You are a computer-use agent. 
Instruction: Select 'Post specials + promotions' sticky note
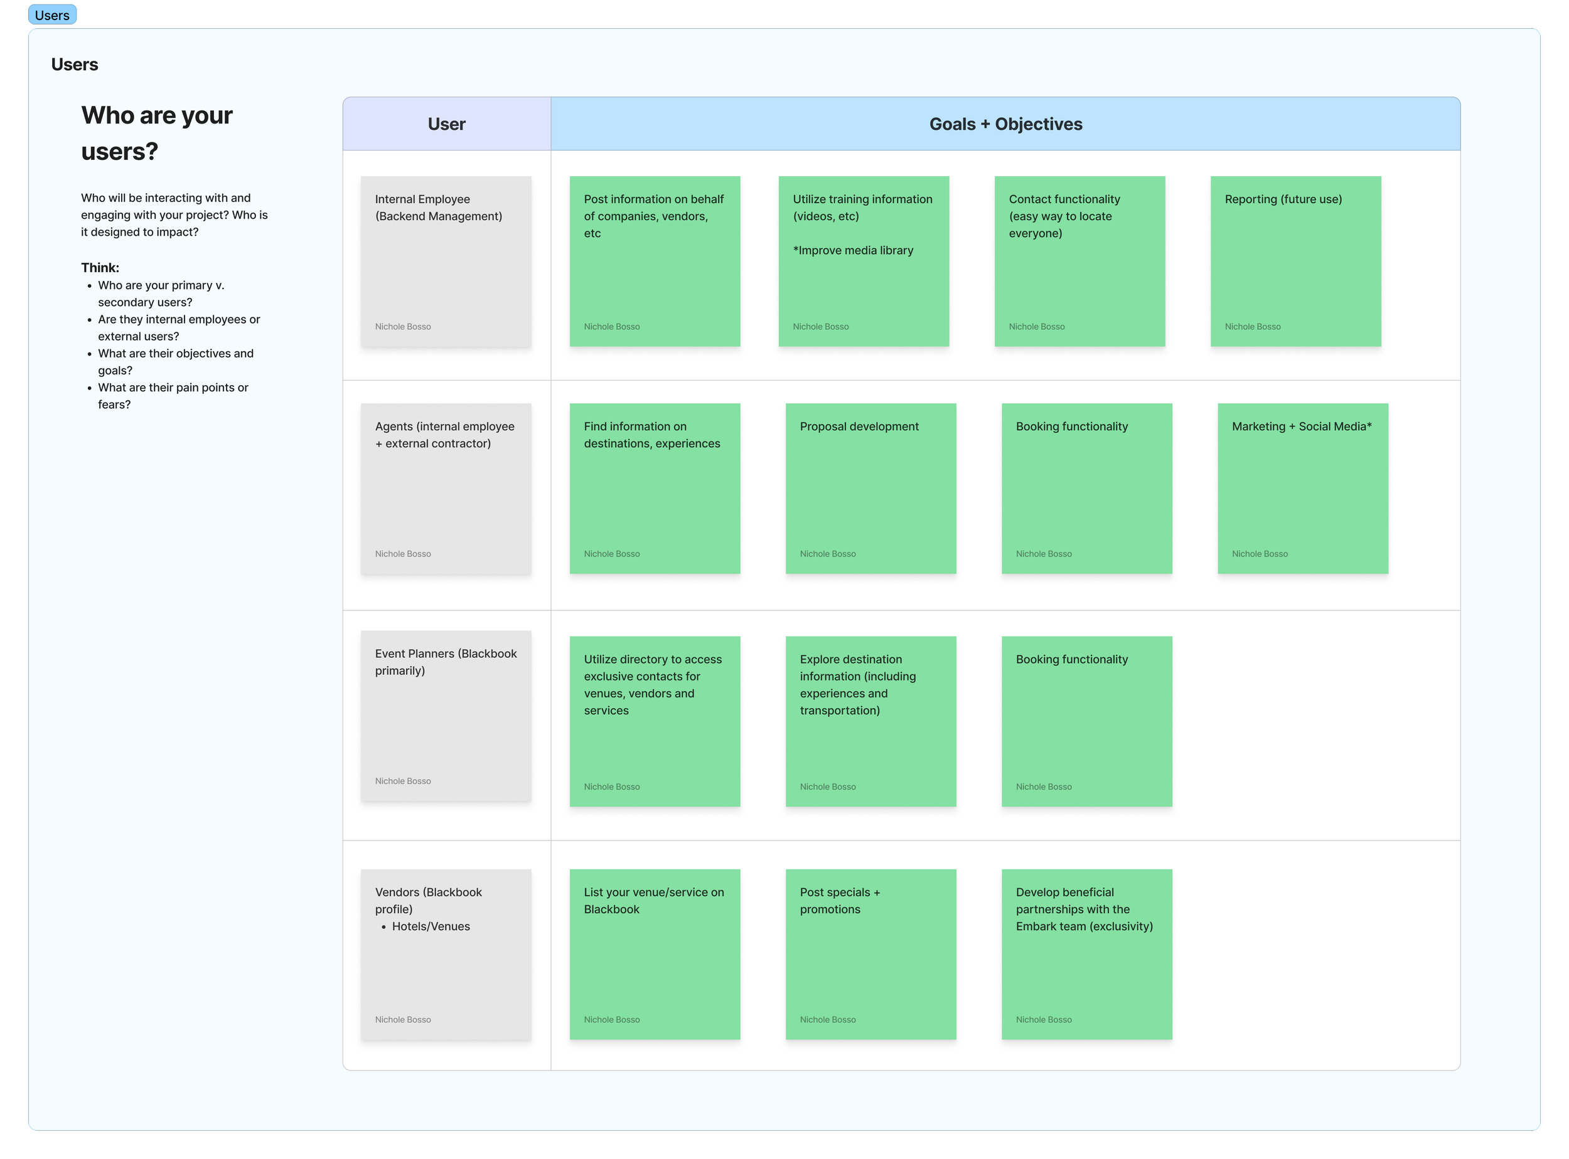(870, 954)
